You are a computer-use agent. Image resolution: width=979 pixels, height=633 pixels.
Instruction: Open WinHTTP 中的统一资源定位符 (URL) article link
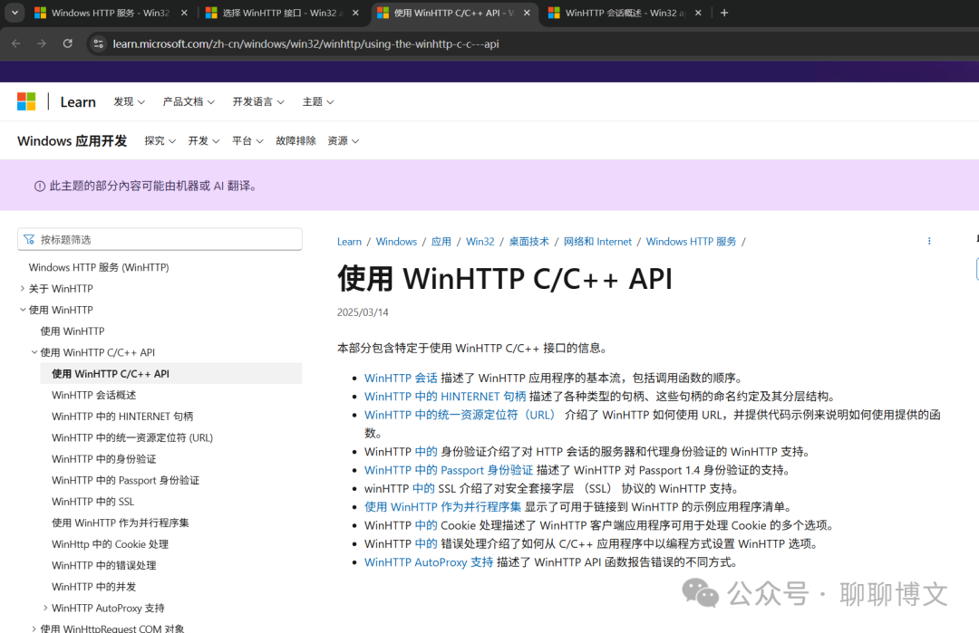460,415
